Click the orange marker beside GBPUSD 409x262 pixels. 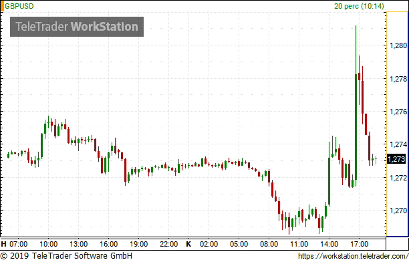2,6
